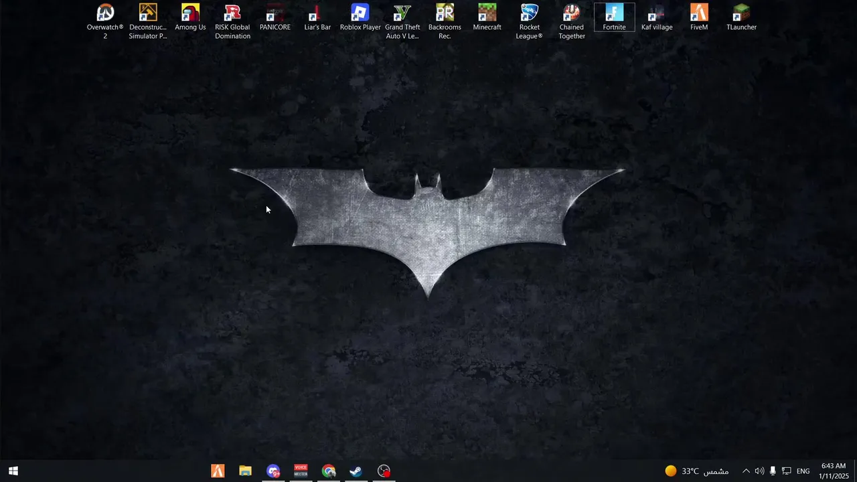The width and height of the screenshot is (857, 482).
Task: Select the Kaf village shortcut
Action: [x=657, y=17]
